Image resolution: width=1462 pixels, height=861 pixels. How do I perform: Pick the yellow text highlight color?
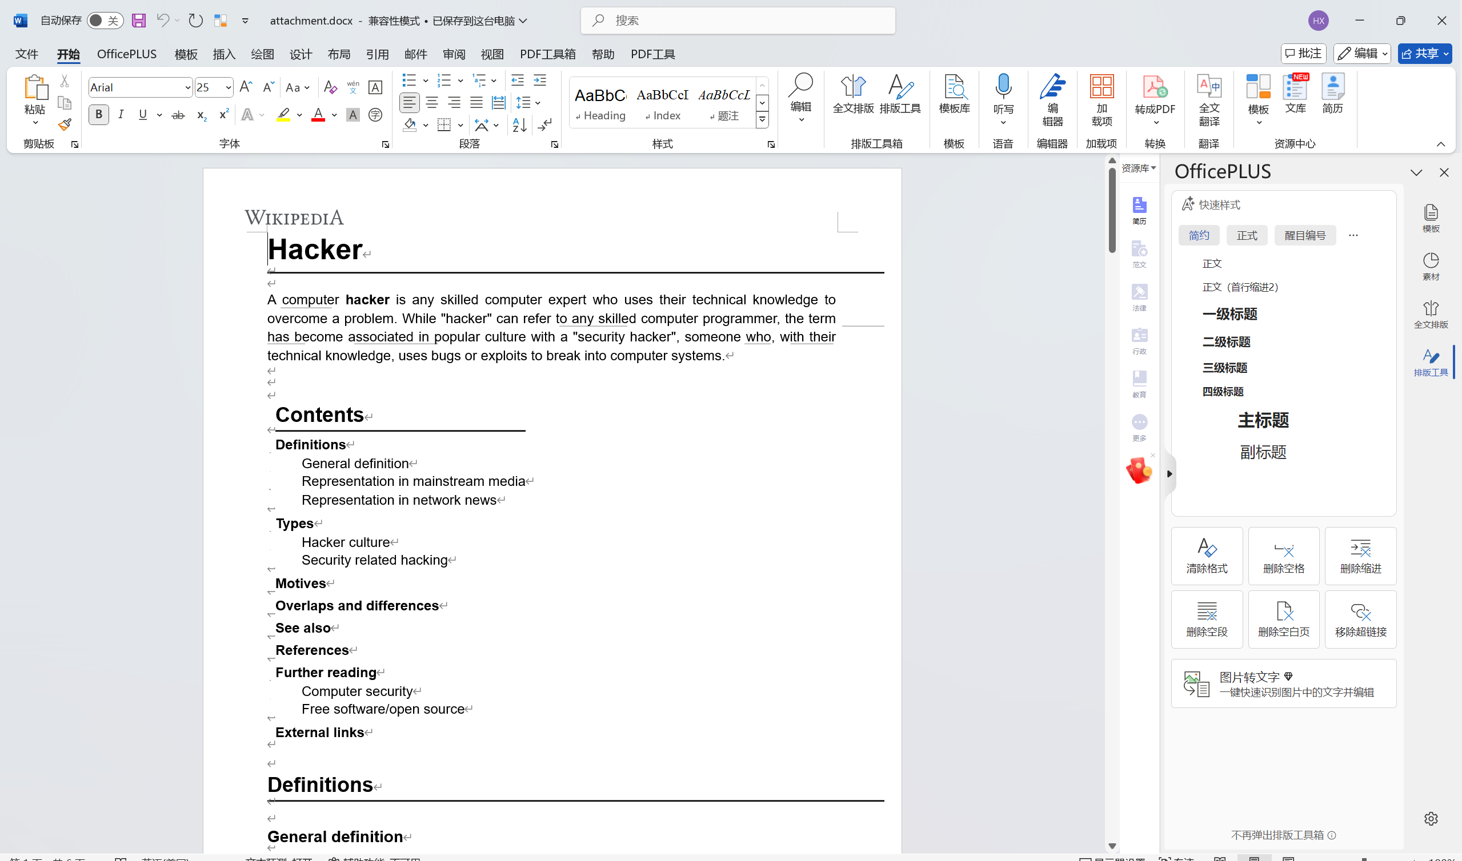283,115
